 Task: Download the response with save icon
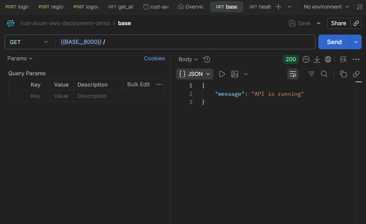click(x=317, y=59)
